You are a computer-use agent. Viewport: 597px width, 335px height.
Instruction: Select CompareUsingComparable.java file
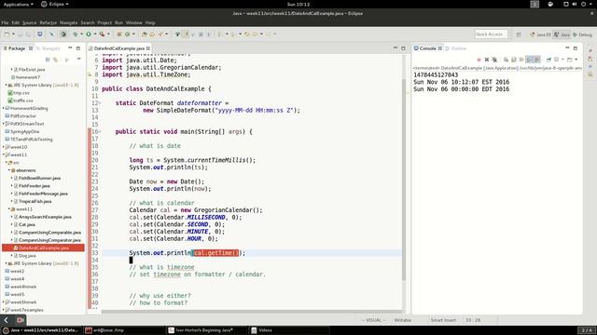click(x=49, y=233)
